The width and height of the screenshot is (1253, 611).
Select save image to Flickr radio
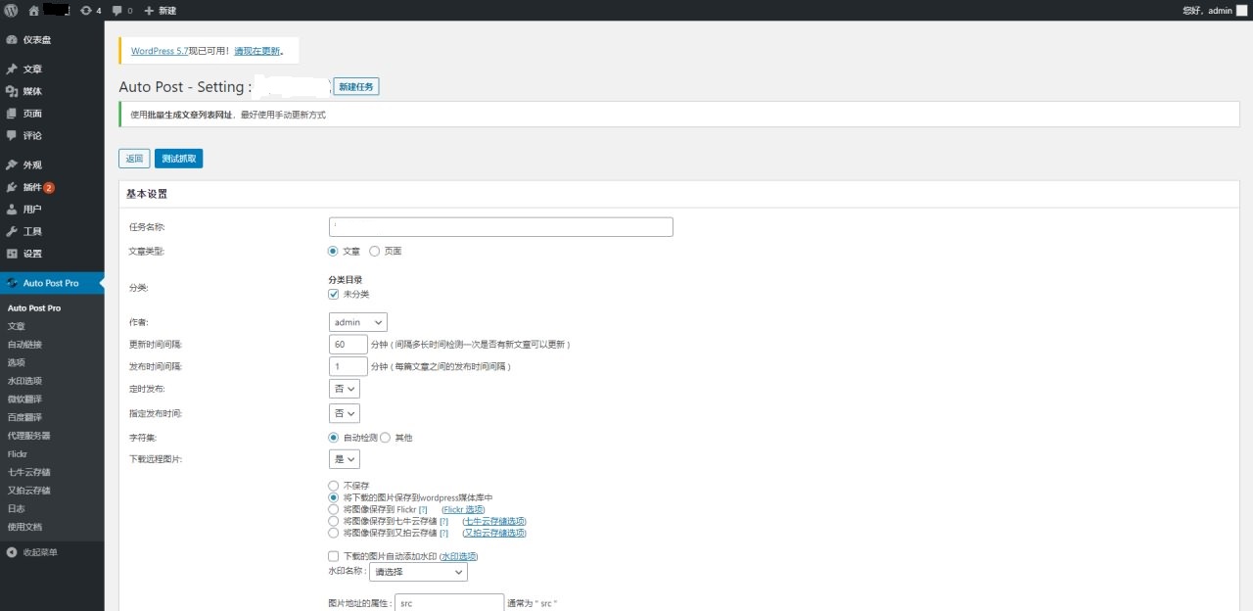pyautogui.click(x=334, y=509)
